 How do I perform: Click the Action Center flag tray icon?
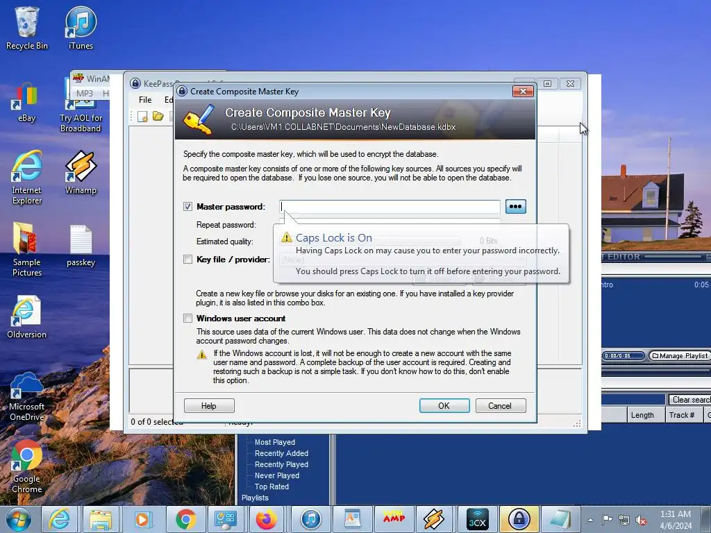607,520
